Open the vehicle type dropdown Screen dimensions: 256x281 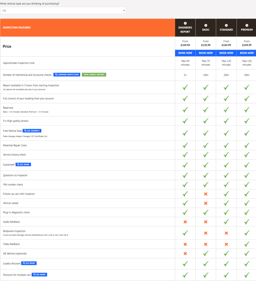[x=63, y=10]
